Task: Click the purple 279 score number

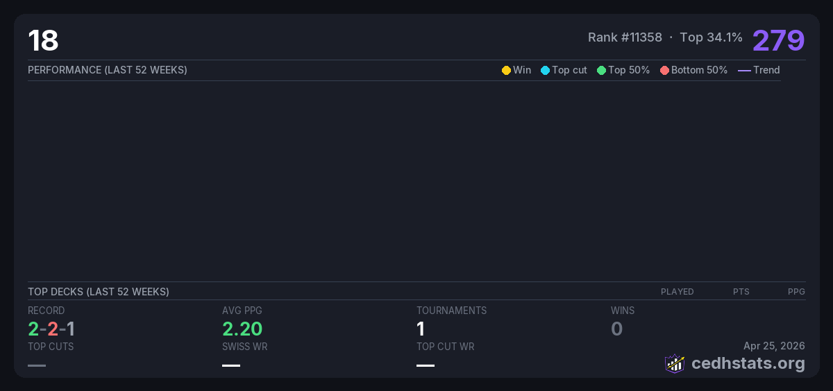Action: (778, 40)
